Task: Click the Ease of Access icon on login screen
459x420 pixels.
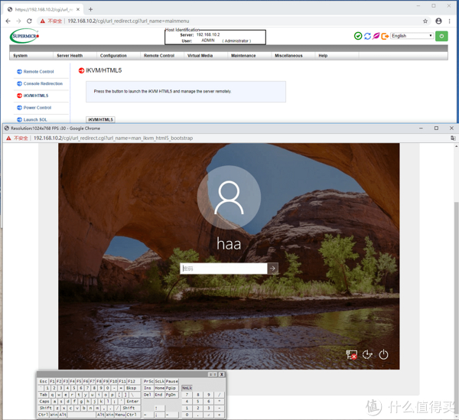Action: tap(367, 355)
